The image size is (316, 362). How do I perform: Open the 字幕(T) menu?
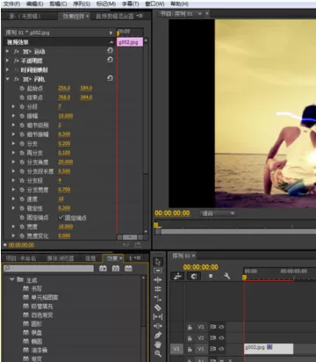coord(130,4)
